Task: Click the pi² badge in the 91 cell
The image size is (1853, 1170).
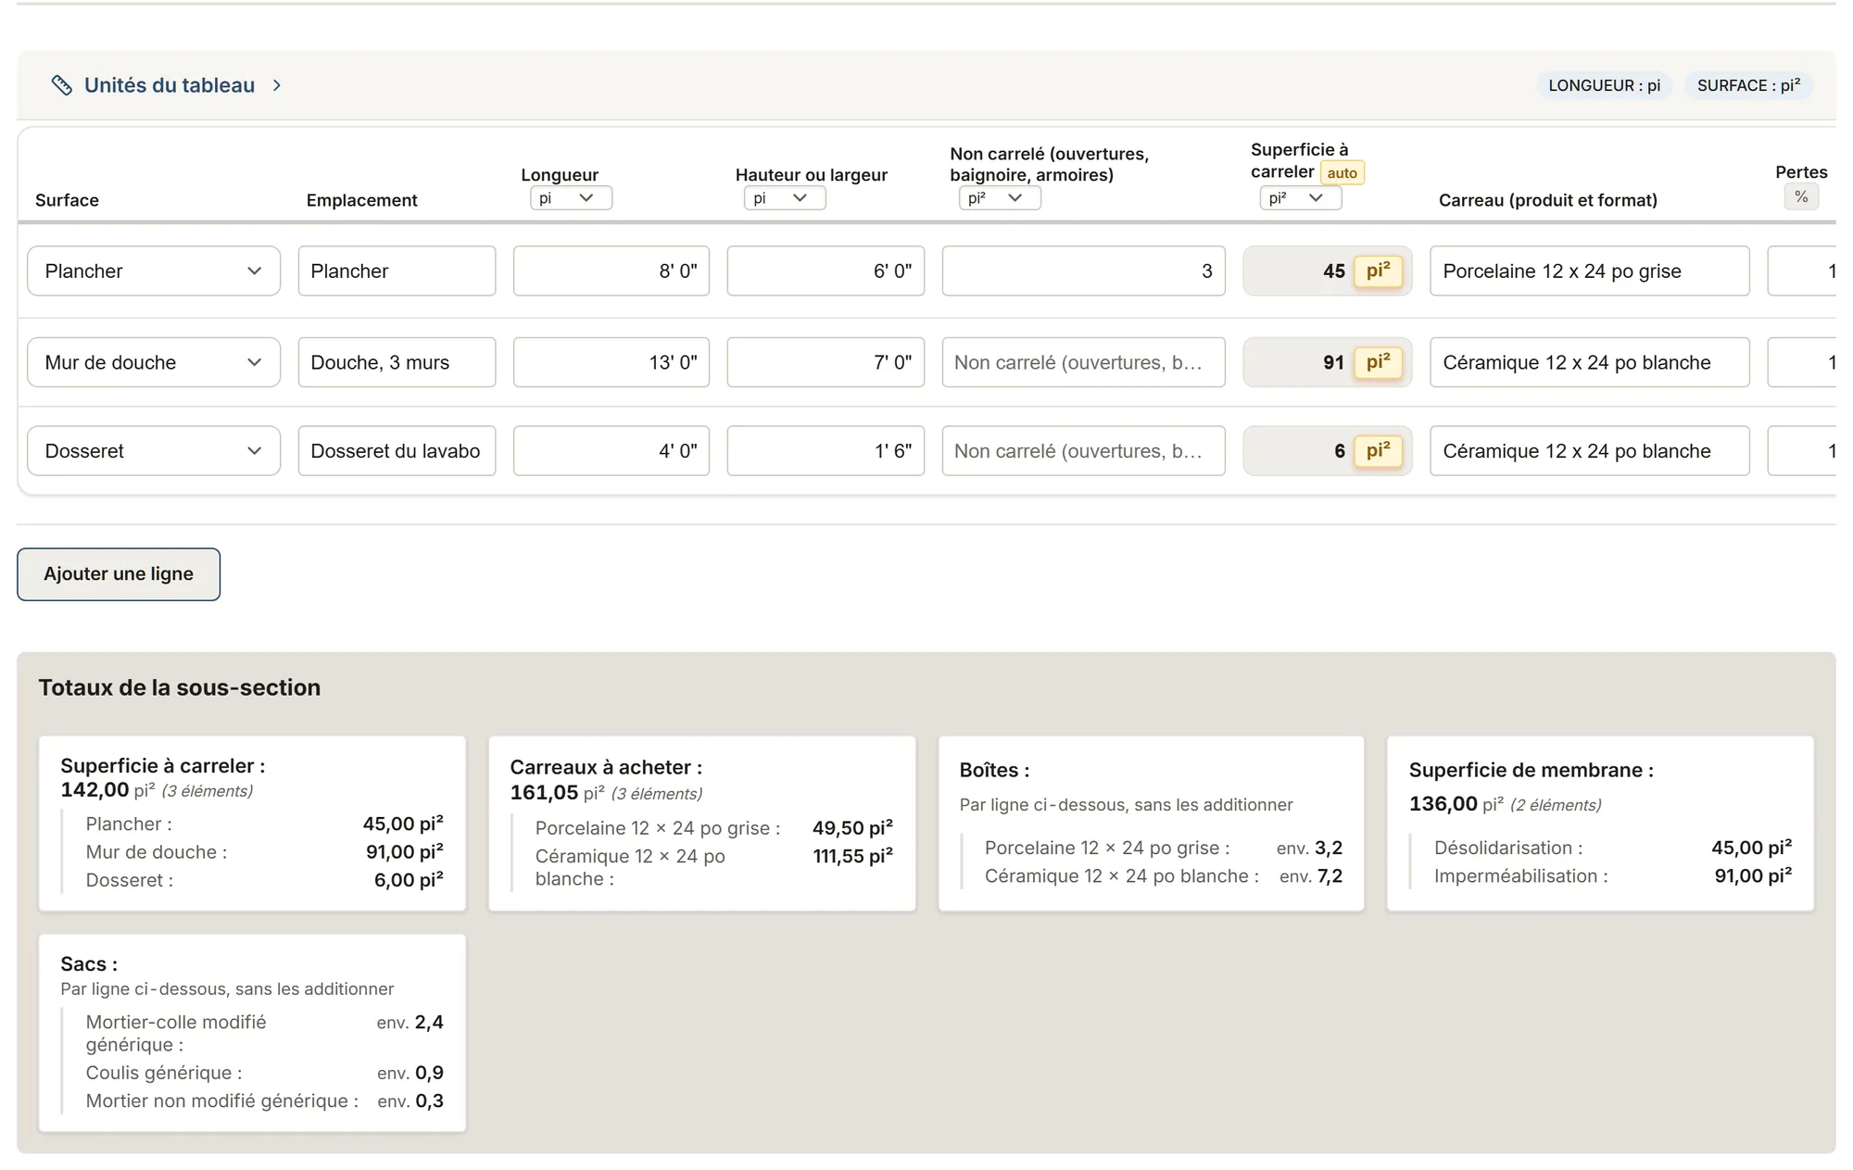Action: tap(1378, 362)
